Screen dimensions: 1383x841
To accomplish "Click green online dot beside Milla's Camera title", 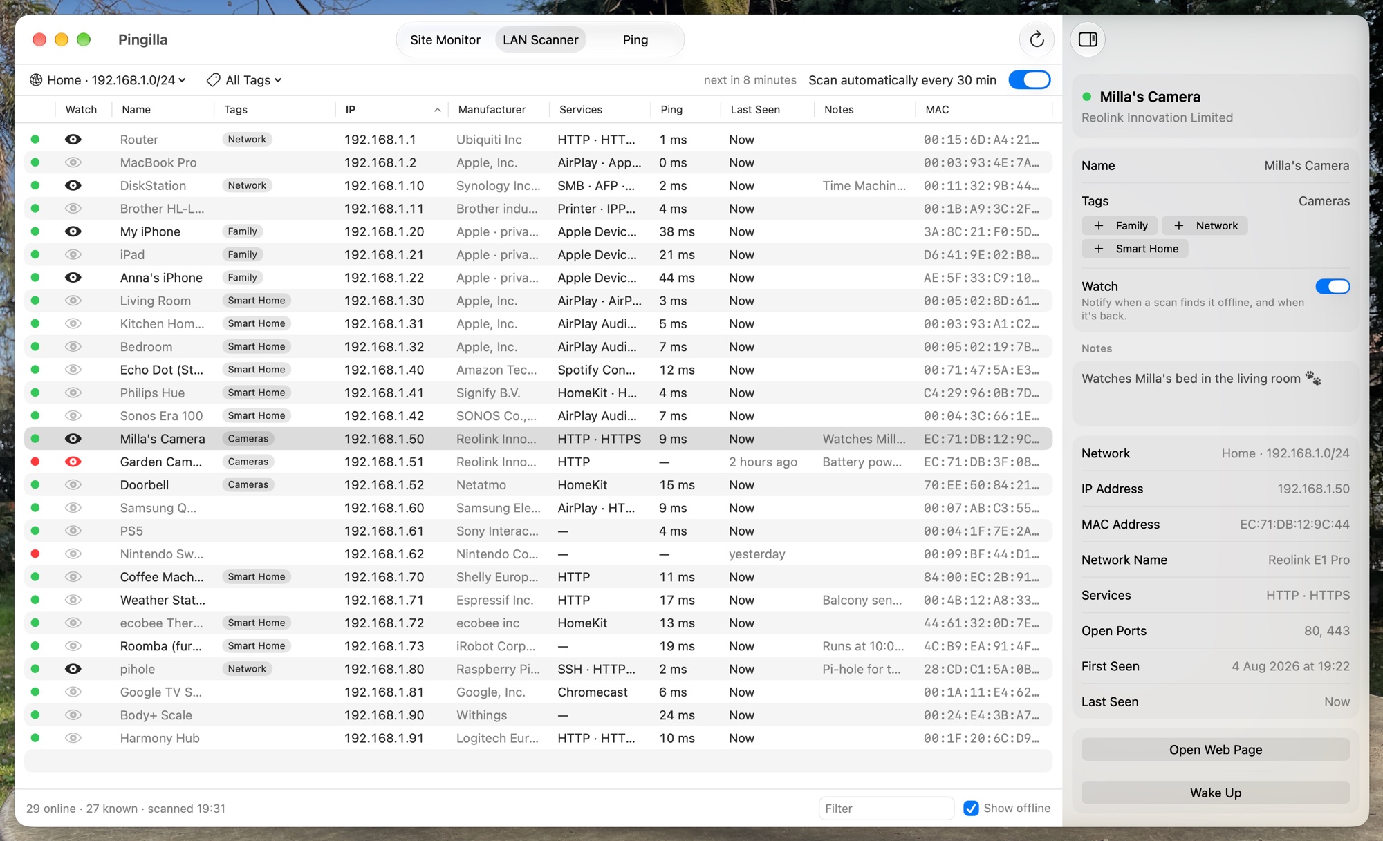I will point(1087,97).
